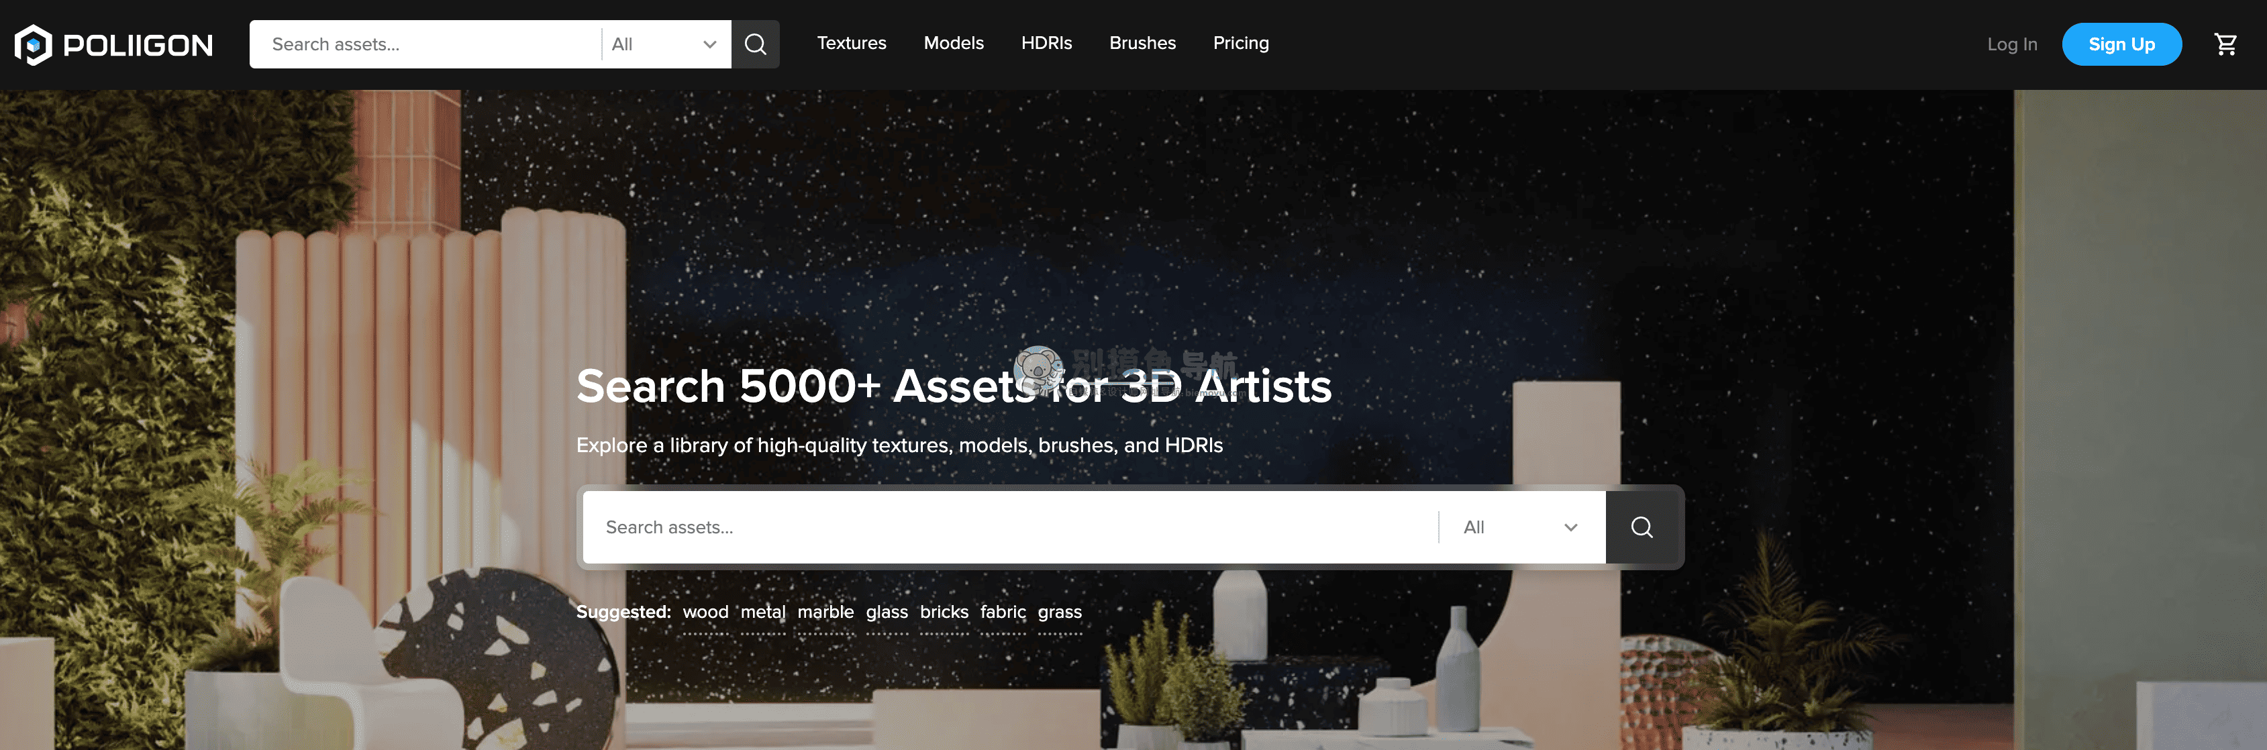Image resolution: width=2267 pixels, height=750 pixels.
Task: Pick the suggested term grass
Action: point(1059,613)
